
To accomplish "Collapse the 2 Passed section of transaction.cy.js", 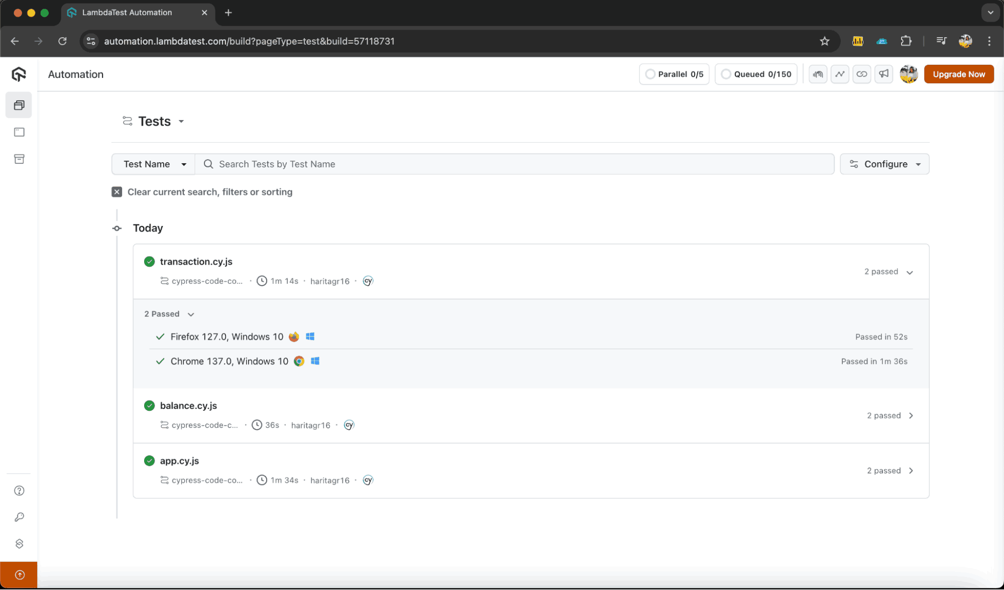I will (190, 314).
